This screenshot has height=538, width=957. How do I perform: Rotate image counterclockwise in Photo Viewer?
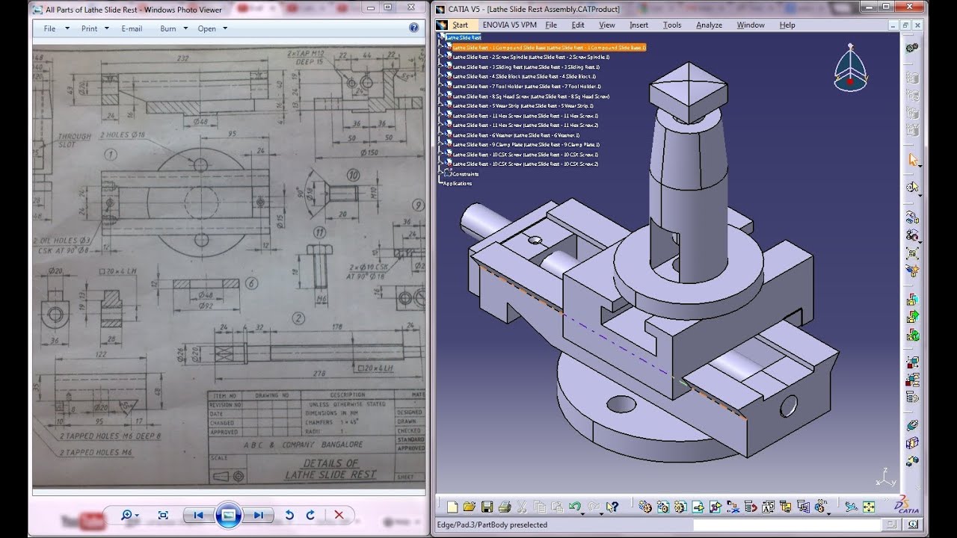[289, 515]
